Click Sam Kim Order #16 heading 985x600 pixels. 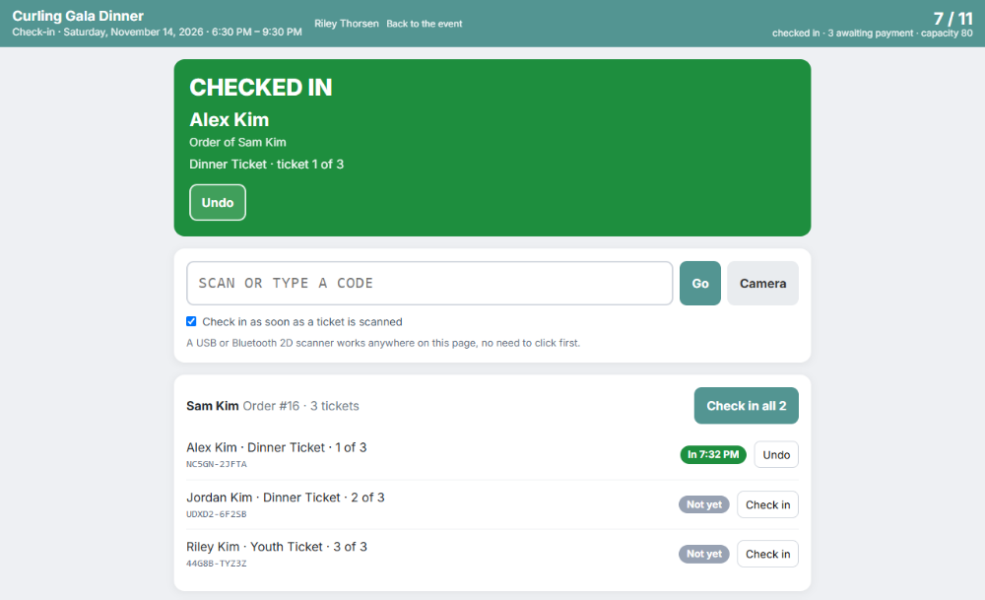tap(273, 406)
